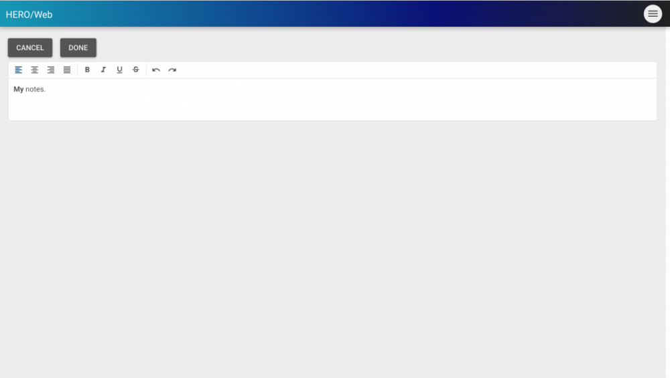670x378 pixels.
Task: Place the cursor in the bold word "My"
Action: click(18, 89)
